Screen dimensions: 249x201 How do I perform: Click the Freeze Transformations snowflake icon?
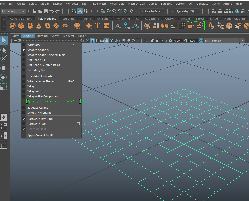136,26
